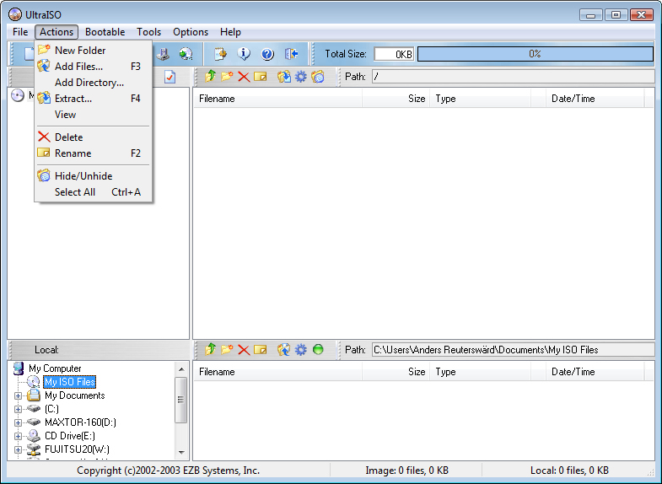Click the extract icon in the image panel toolbar
This screenshot has width=662, height=484.
click(x=283, y=77)
